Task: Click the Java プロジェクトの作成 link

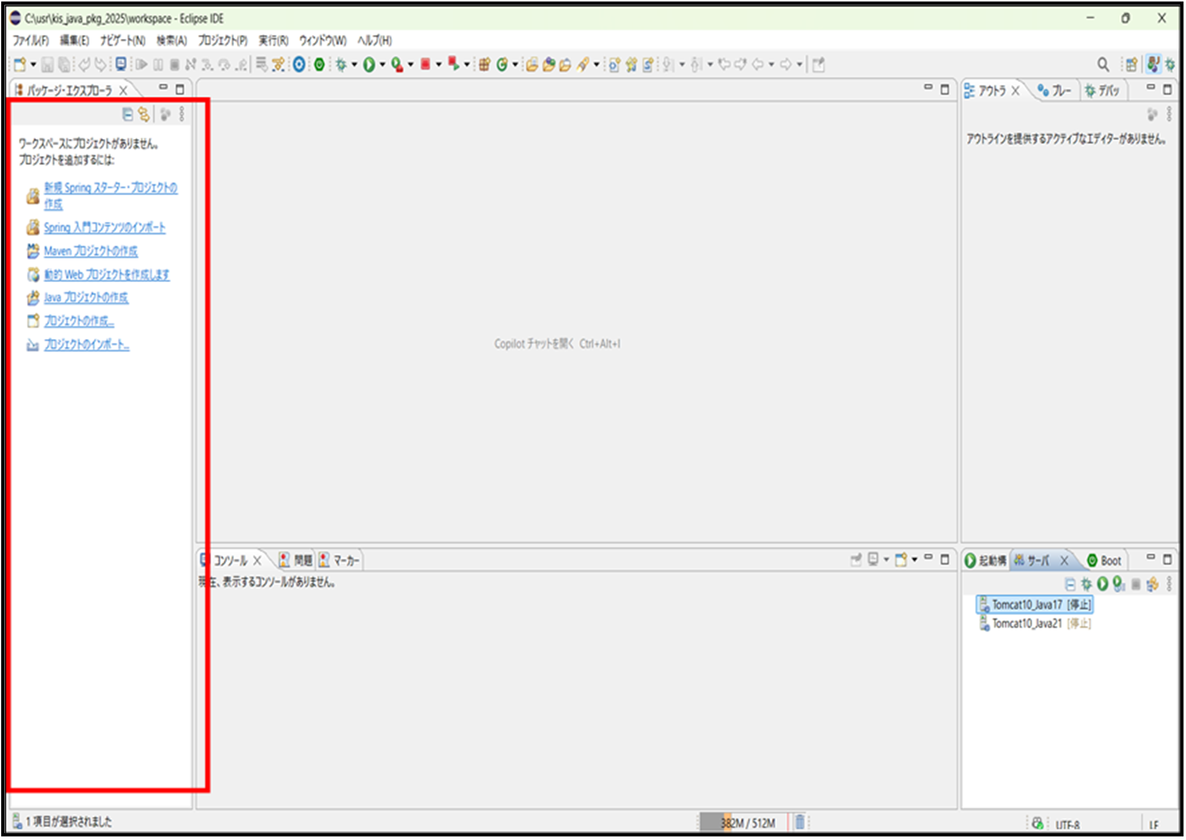Action: [x=86, y=298]
